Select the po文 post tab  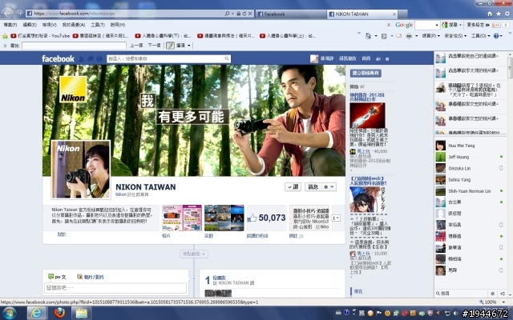tap(57, 277)
